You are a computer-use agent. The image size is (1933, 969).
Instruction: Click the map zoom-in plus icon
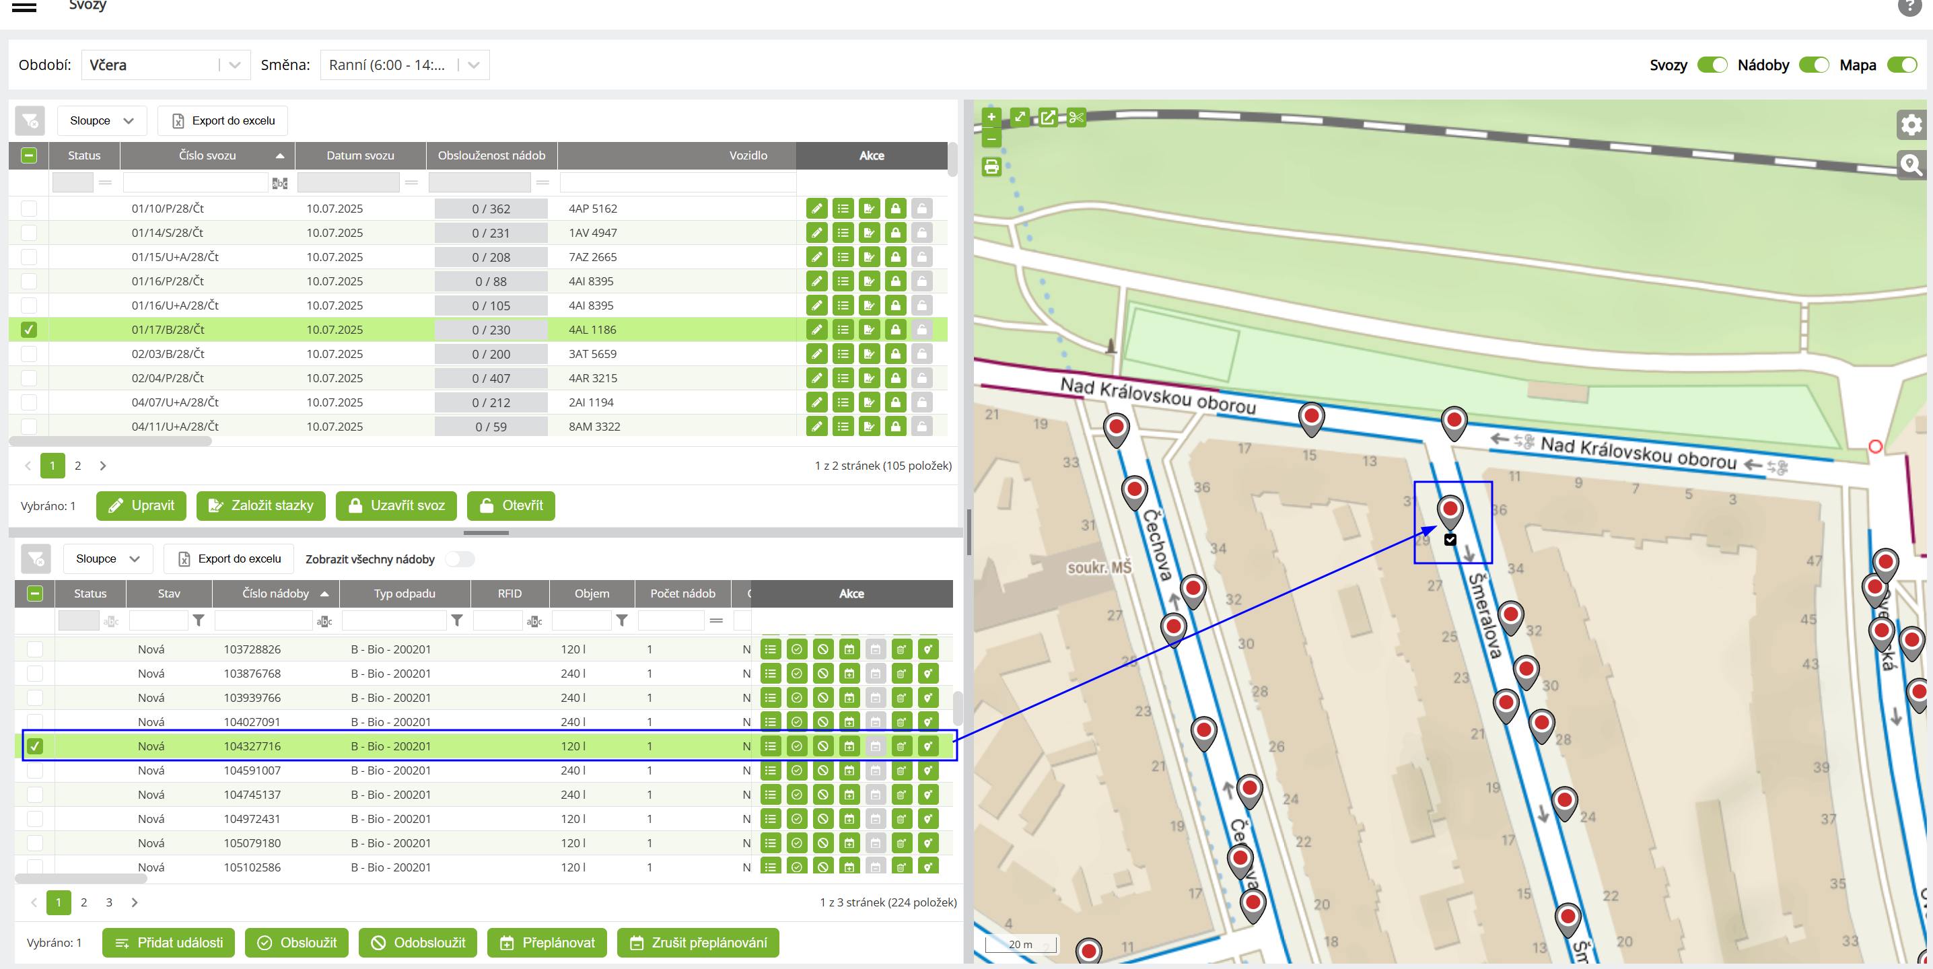(991, 117)
